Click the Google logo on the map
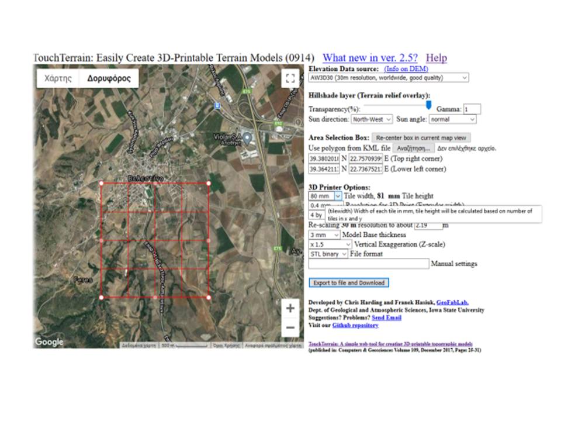The image size is (561, 421). 49,342
